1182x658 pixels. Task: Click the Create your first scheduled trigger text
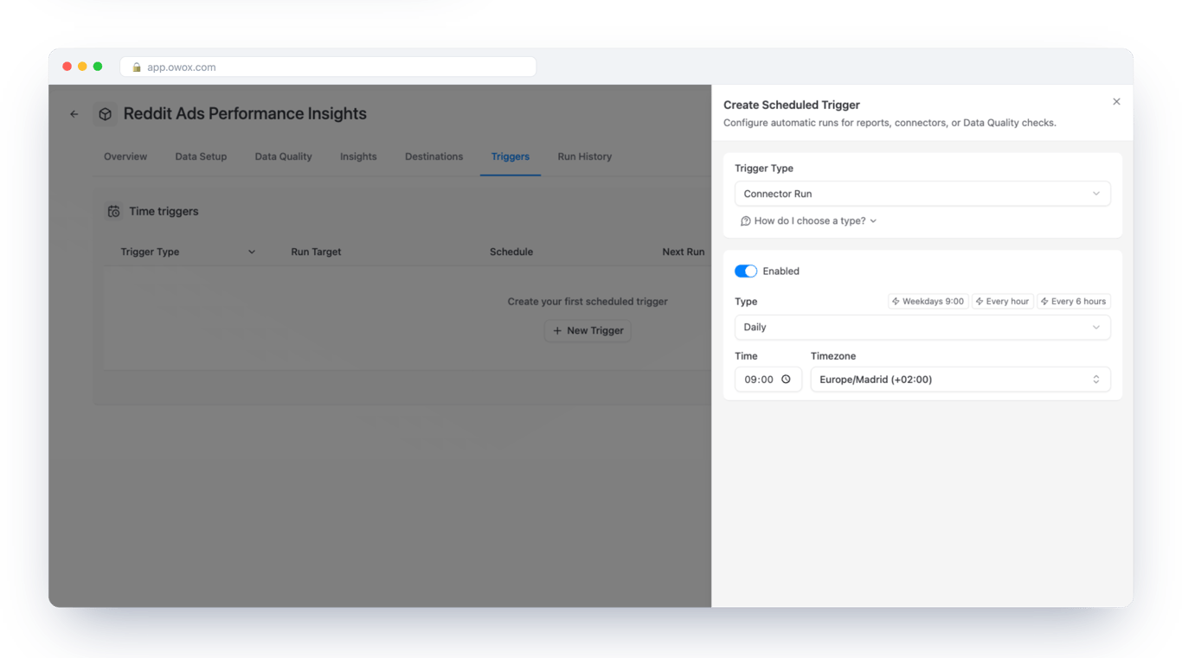click(x=588, y=302)
